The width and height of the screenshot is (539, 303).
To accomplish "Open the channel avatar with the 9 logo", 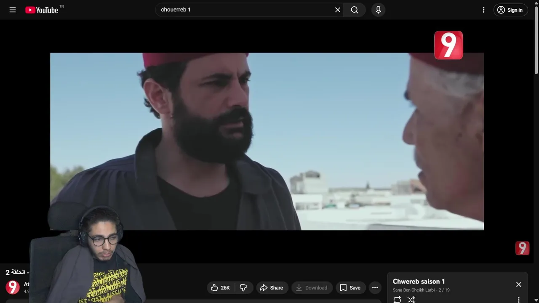I will click(x=13, y=287).
